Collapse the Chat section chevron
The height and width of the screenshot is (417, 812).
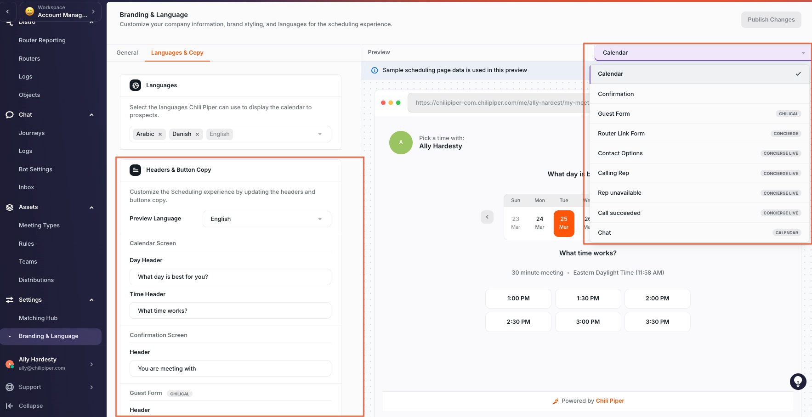(91, 115)
